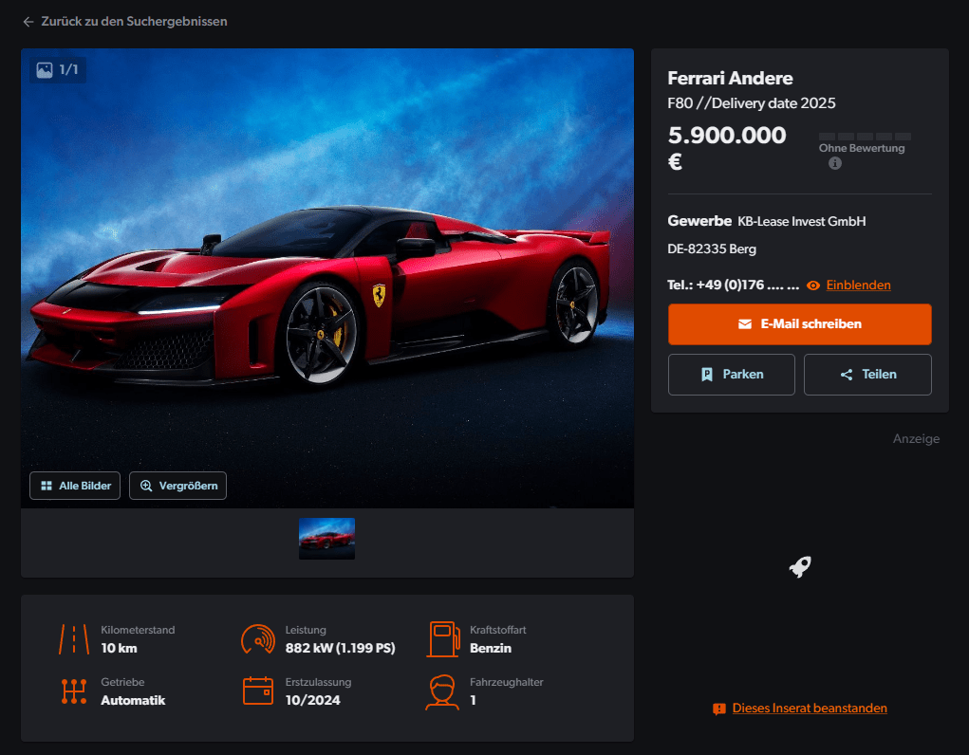Screen dimensions: 969x755
Task: Click the Getriebe gearshift icon
Action: pos(74,691)
